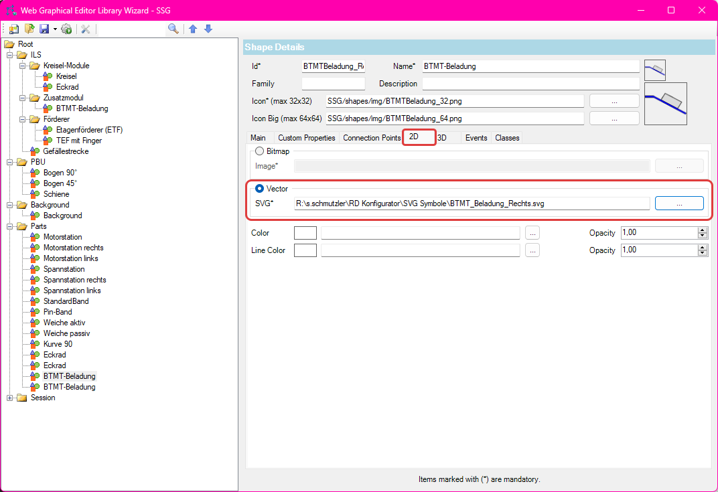Open the save dropdown arrow
Image resolution: width=718 pixels, height=492 pixels.
55,29
